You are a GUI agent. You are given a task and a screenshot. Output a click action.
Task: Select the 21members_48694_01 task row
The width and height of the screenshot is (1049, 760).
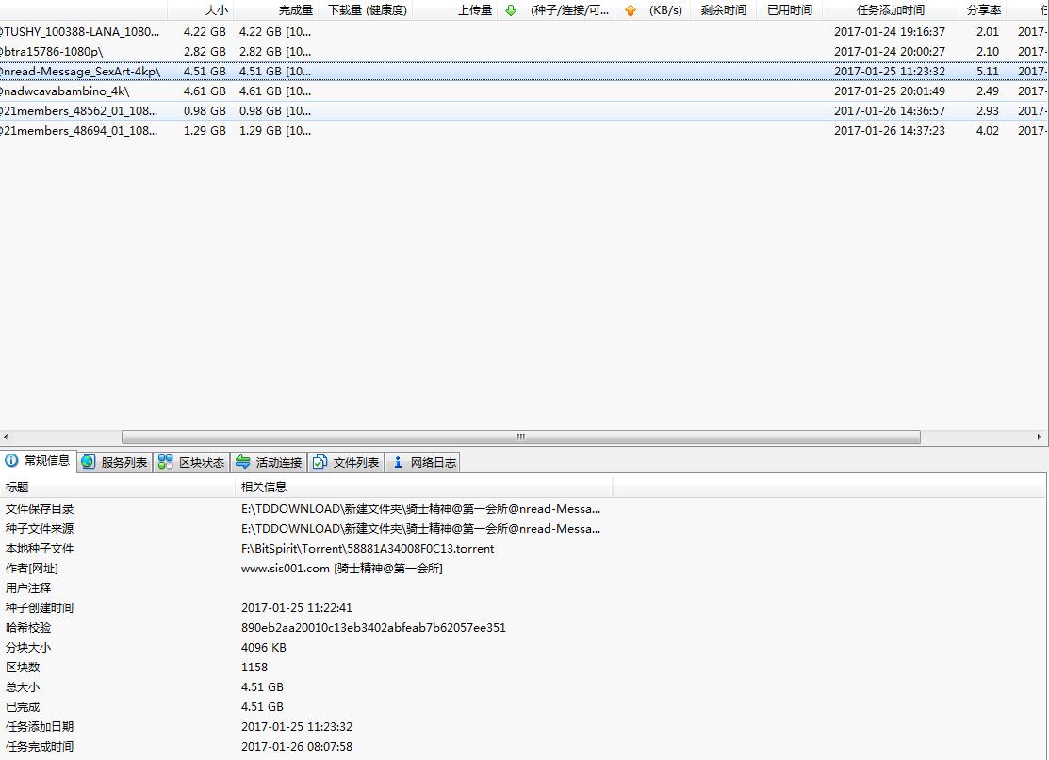(80, 131)
